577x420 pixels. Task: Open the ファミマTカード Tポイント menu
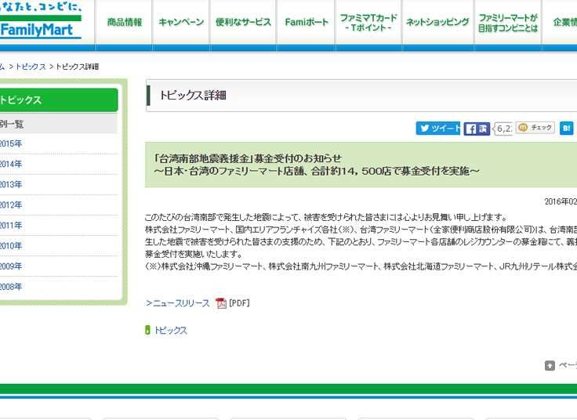[368, 23]
